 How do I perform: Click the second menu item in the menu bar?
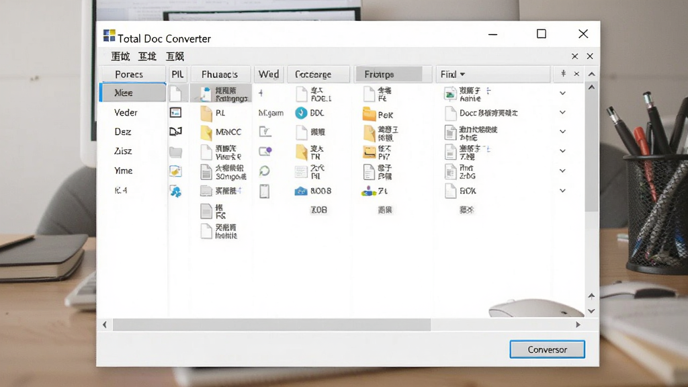click(x=147, y=56)
